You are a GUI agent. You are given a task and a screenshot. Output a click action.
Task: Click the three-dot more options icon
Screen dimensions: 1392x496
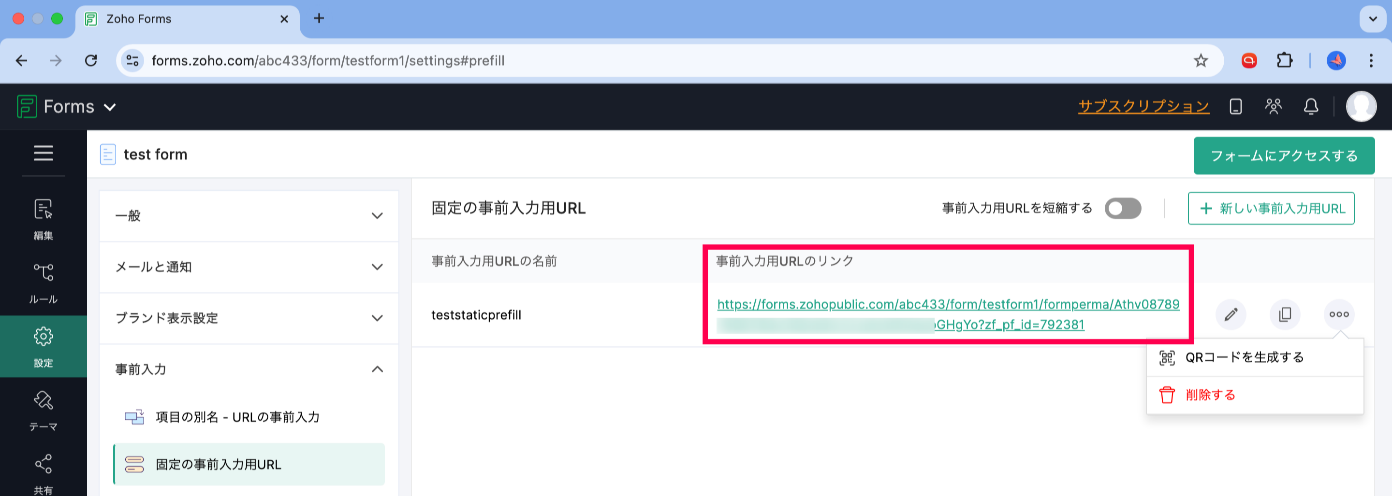1338,314
